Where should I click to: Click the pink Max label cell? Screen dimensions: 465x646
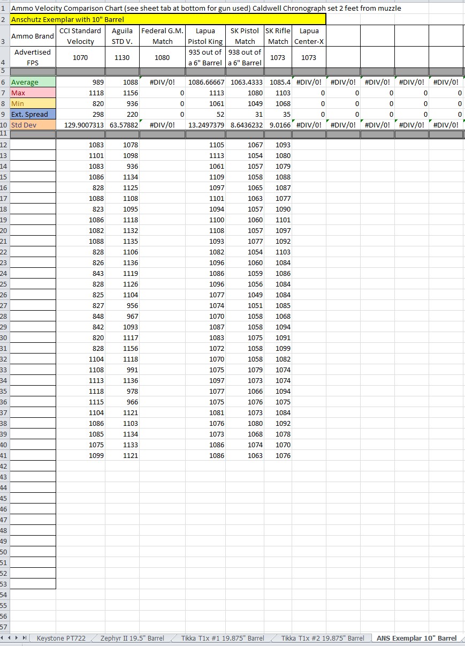[x=33, y=93]
